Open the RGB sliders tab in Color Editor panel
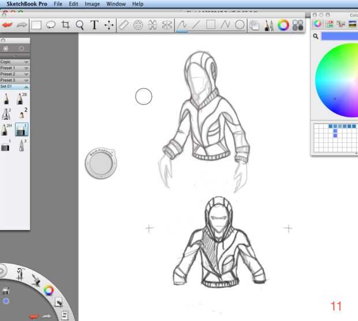 pyautogui.click(x=330, y=24)
